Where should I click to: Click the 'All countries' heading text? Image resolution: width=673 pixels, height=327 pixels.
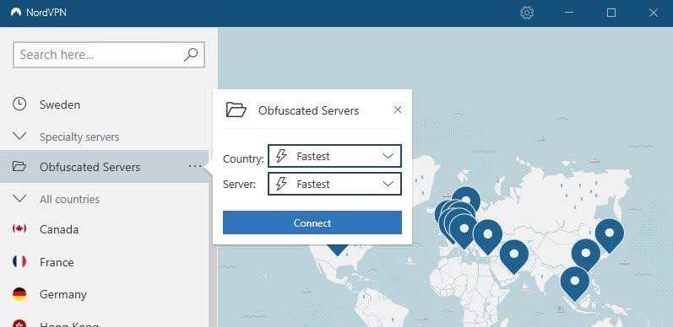(x=69, y=199)
